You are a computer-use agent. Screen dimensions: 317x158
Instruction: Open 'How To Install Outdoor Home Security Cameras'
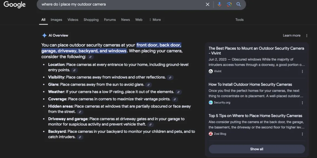point(250,85)
